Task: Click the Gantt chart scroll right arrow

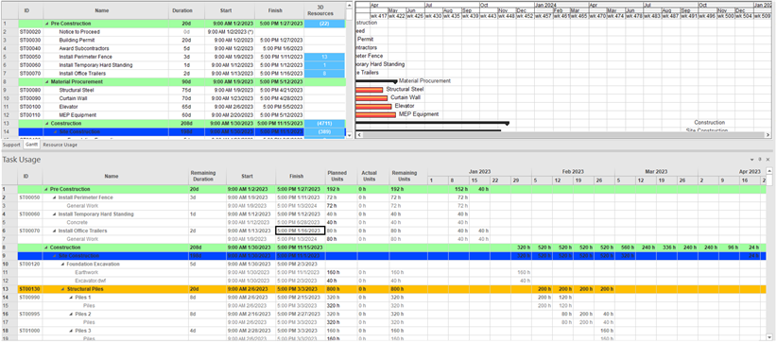Action: pyautogui.click(x=768, y=135)
